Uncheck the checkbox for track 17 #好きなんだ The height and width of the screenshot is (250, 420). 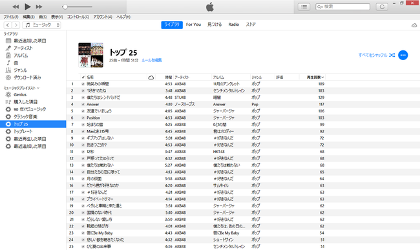(83, 193)
